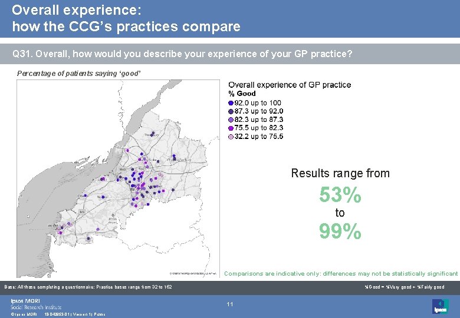Click 'Overall experience of GP practice' legend title
460x318 pixels.
[x=290, y=85]
